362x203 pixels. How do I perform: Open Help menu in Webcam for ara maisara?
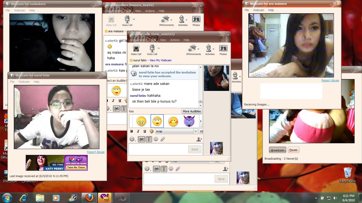[x=271, y=10]
